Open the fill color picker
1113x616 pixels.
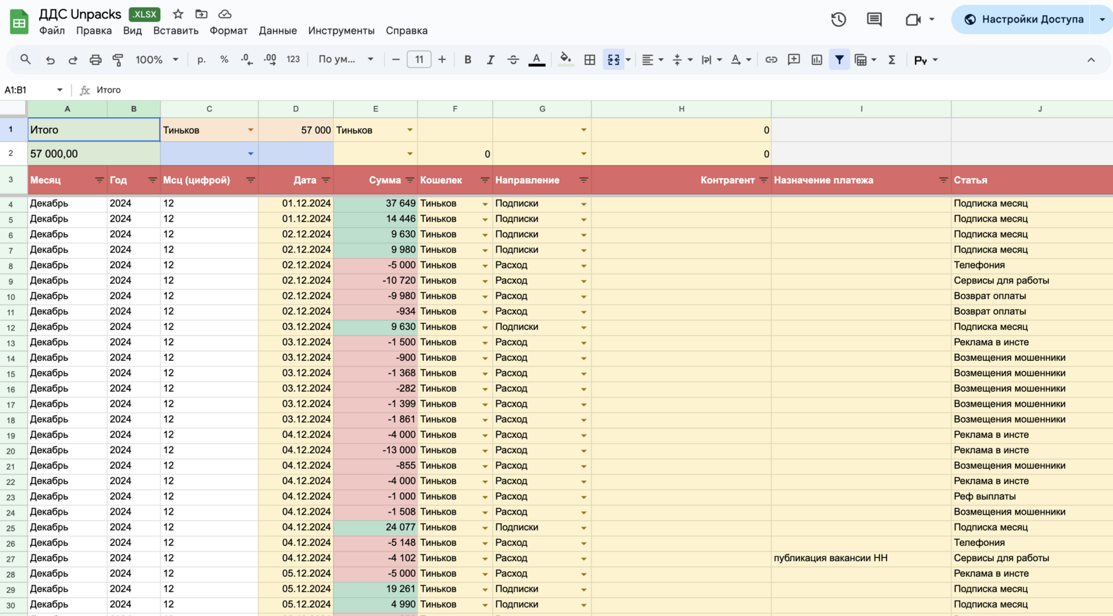point(565,60)
